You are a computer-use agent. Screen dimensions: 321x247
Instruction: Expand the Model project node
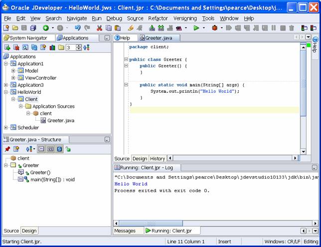[x=13, y=71]
